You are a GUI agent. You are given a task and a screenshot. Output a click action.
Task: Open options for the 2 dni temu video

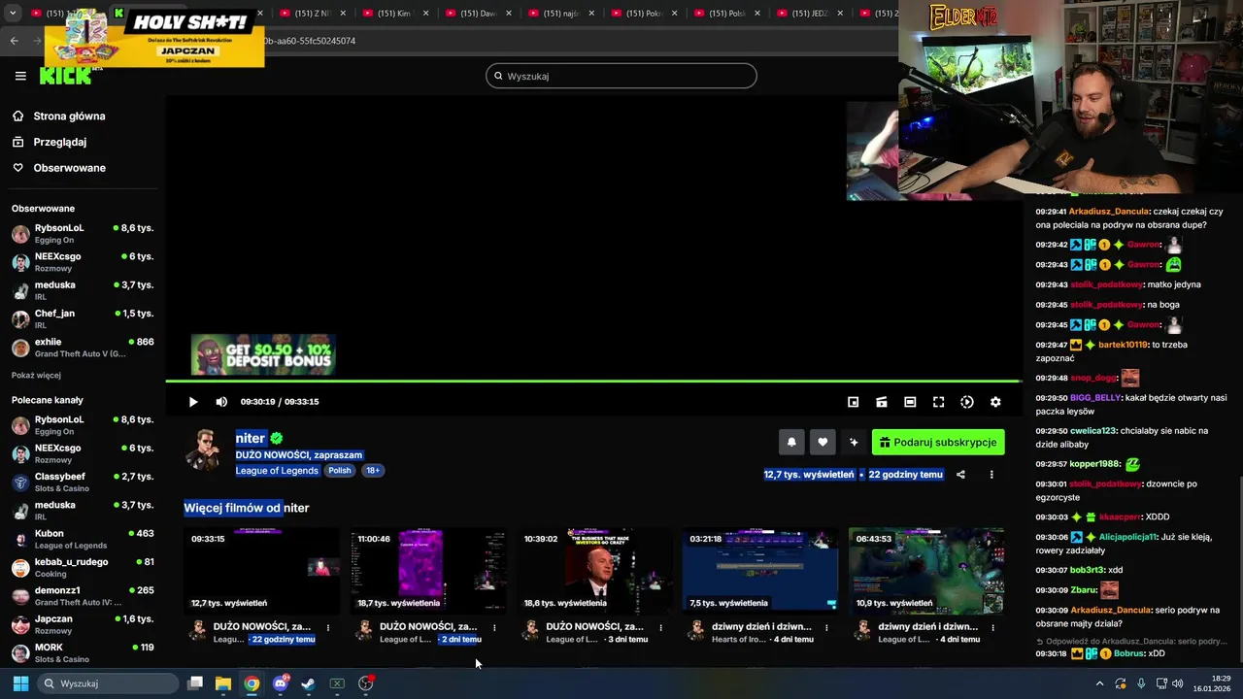tap(494, 627)
